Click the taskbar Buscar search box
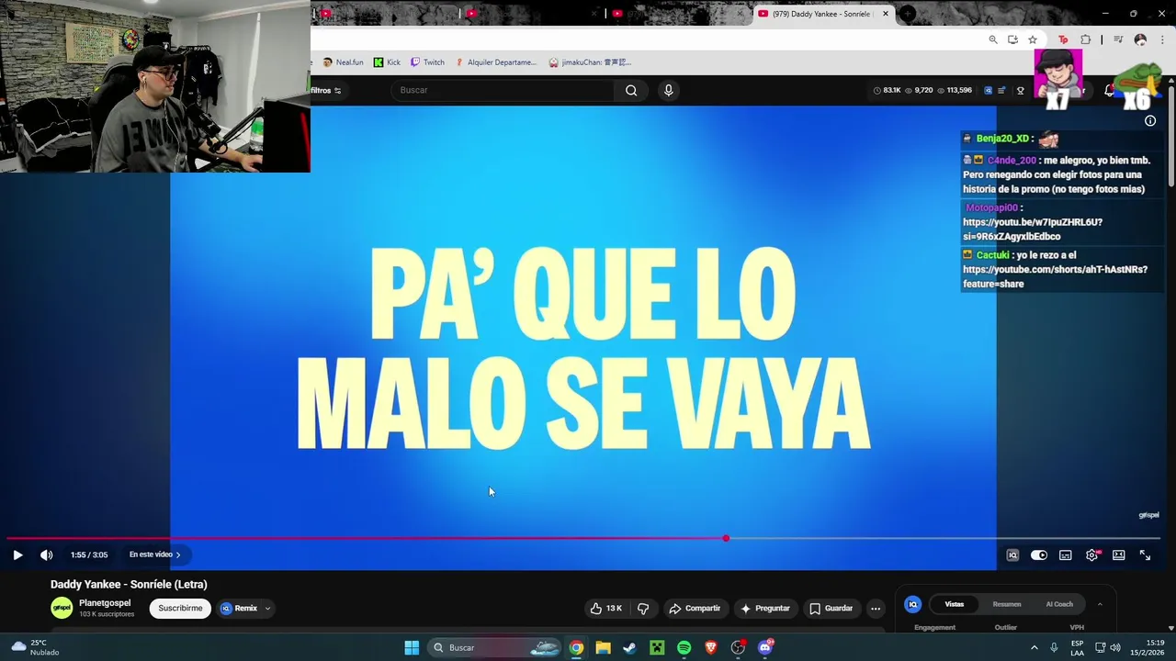Screen dimensions: 1176x661 [x=496, y=647]
